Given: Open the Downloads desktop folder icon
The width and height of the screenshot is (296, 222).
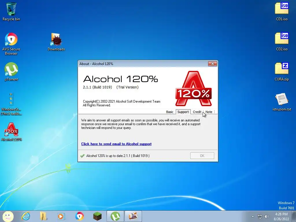Looking at the screenshot, I should click(x=56, y=42).
